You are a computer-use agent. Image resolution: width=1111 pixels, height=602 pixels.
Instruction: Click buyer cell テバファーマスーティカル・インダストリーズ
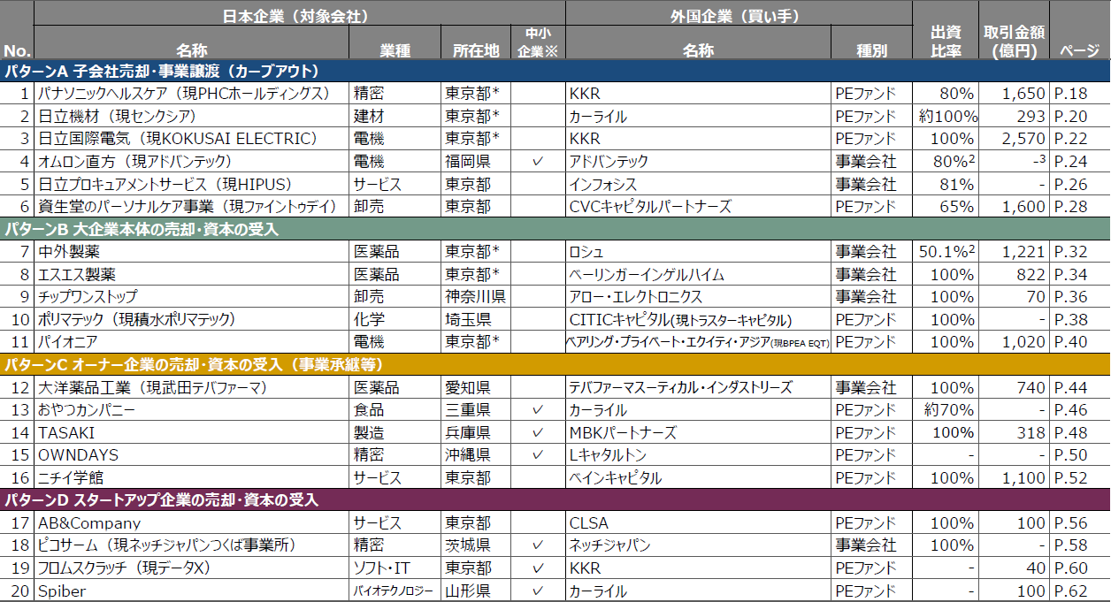pyautogui.click(x=698, y=387)
